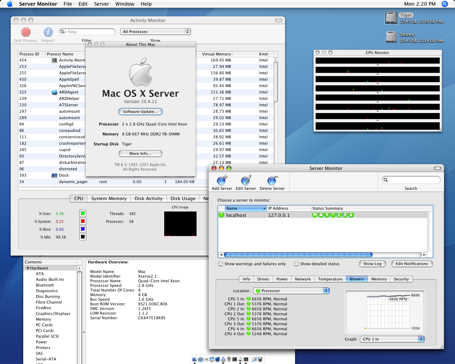This screenshot has width=455, height=364.
Task: Select the Snowy disk icon on desktop
Action: coord(391,37)
